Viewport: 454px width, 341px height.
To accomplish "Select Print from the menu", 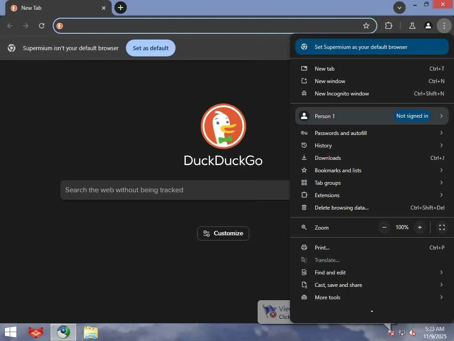I will coord(372,248).
